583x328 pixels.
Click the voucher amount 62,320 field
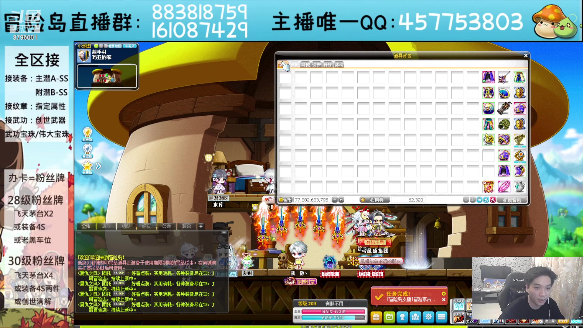(408, 200)
